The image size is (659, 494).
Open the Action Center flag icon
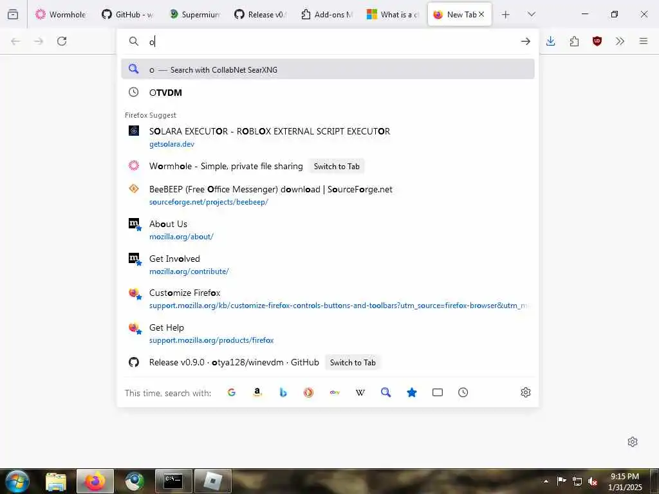click(561, 481)
